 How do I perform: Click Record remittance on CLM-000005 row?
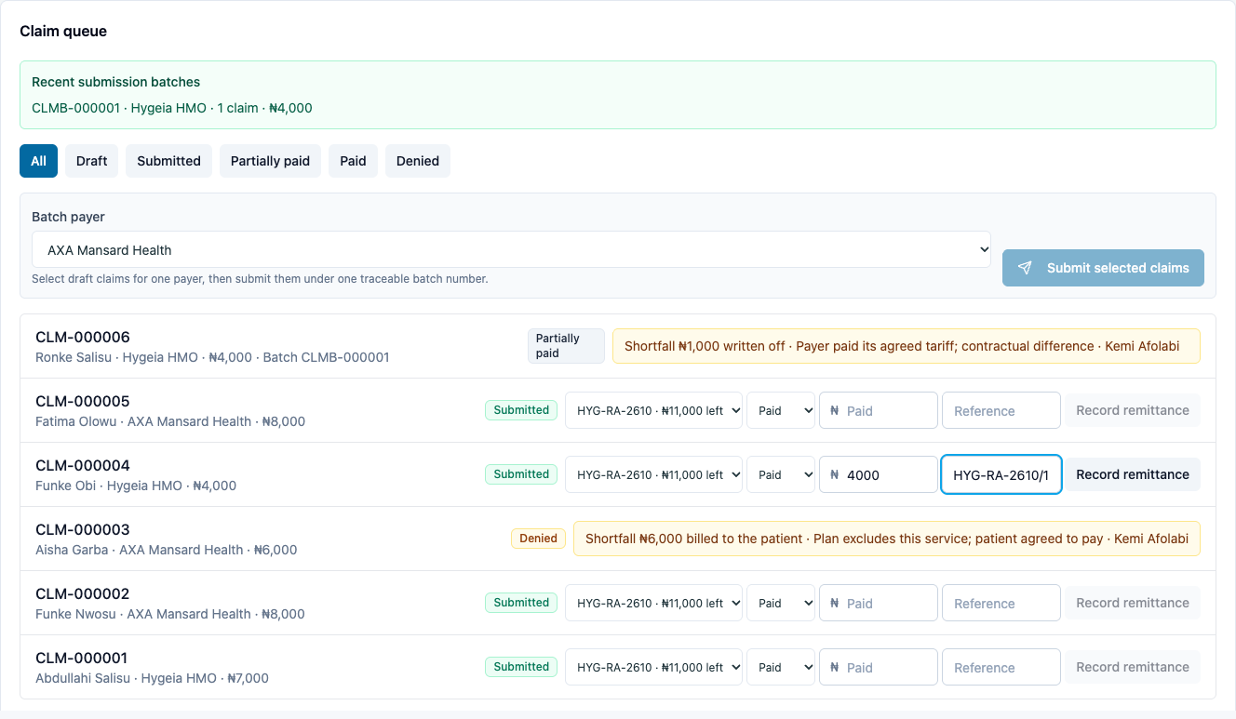coord(1133,410)
